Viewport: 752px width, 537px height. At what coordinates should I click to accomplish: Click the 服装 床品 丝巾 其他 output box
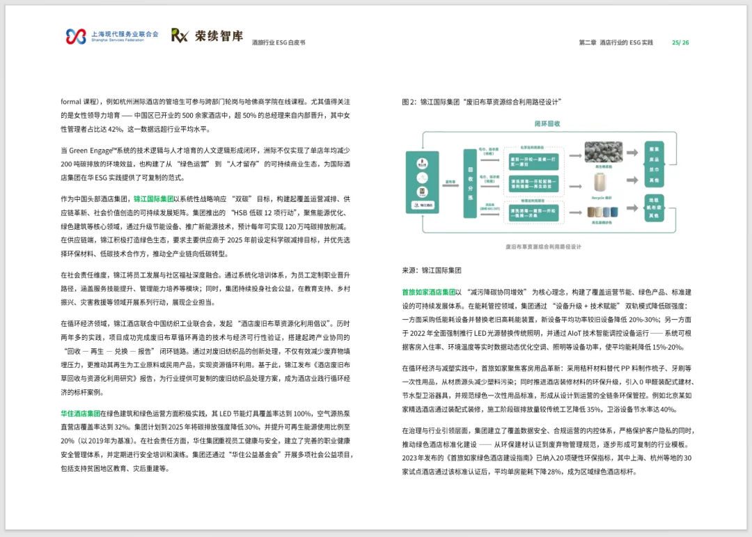654,164
